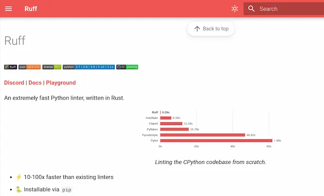324x196 pixels.
Task: Click the Ruff page heading
Action: (15, 41)
